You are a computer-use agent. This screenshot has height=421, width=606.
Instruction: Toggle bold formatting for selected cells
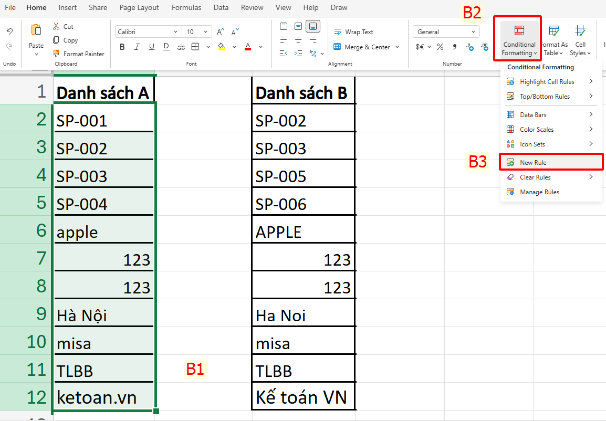click(122, 46)
